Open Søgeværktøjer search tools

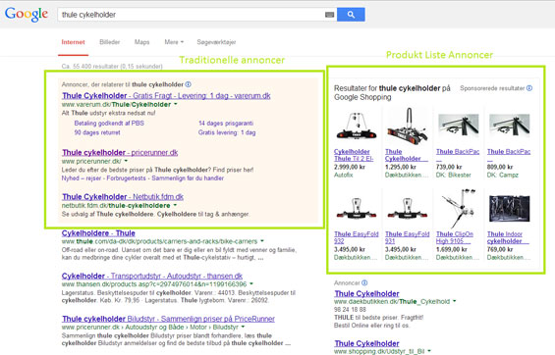(x=216, y=42)
